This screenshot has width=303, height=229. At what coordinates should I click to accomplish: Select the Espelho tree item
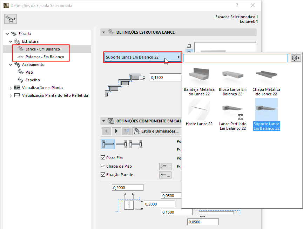tap(33, 80)
